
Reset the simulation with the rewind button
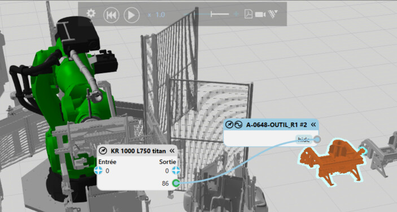click(111, 15)
